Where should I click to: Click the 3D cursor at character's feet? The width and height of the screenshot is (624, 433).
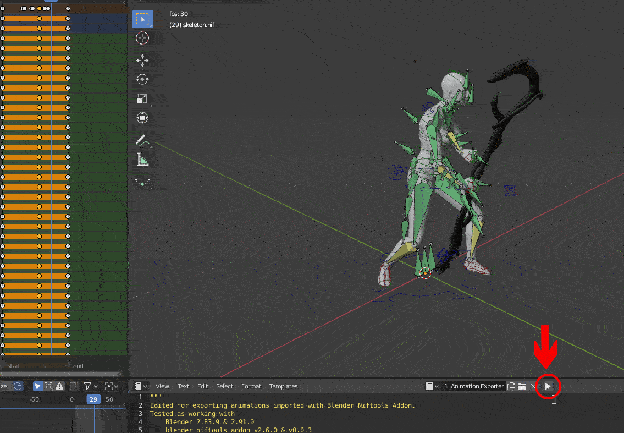(x=426, y=273)
